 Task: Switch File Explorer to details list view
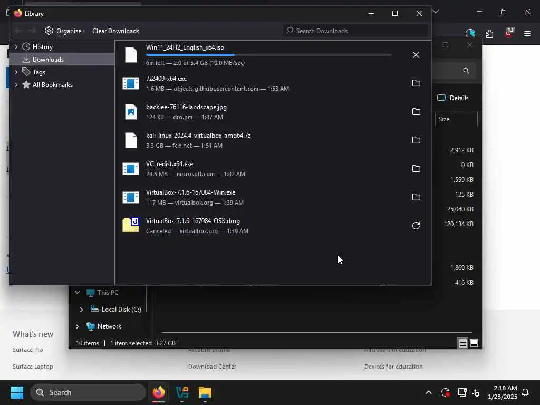coord(462,343)
